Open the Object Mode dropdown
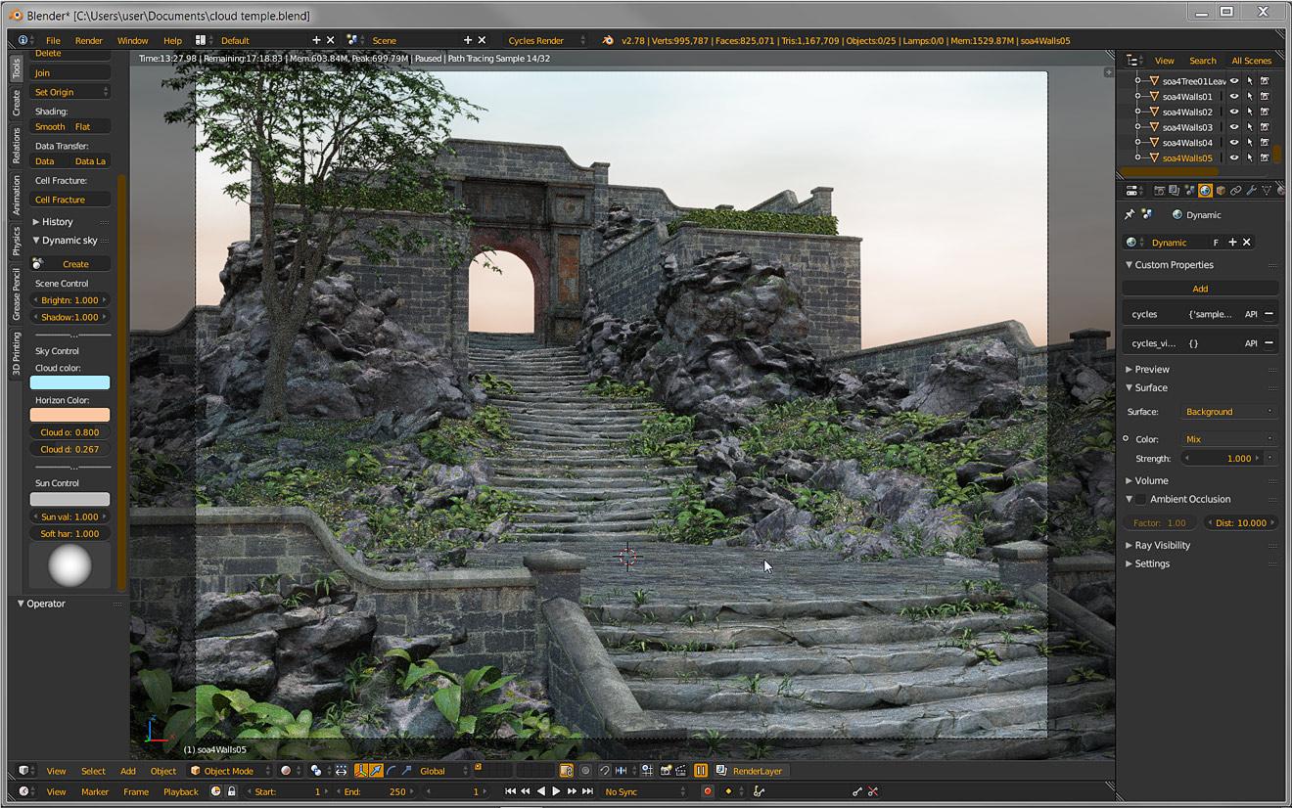The image size is (1292, 808). tap(229, 771)
